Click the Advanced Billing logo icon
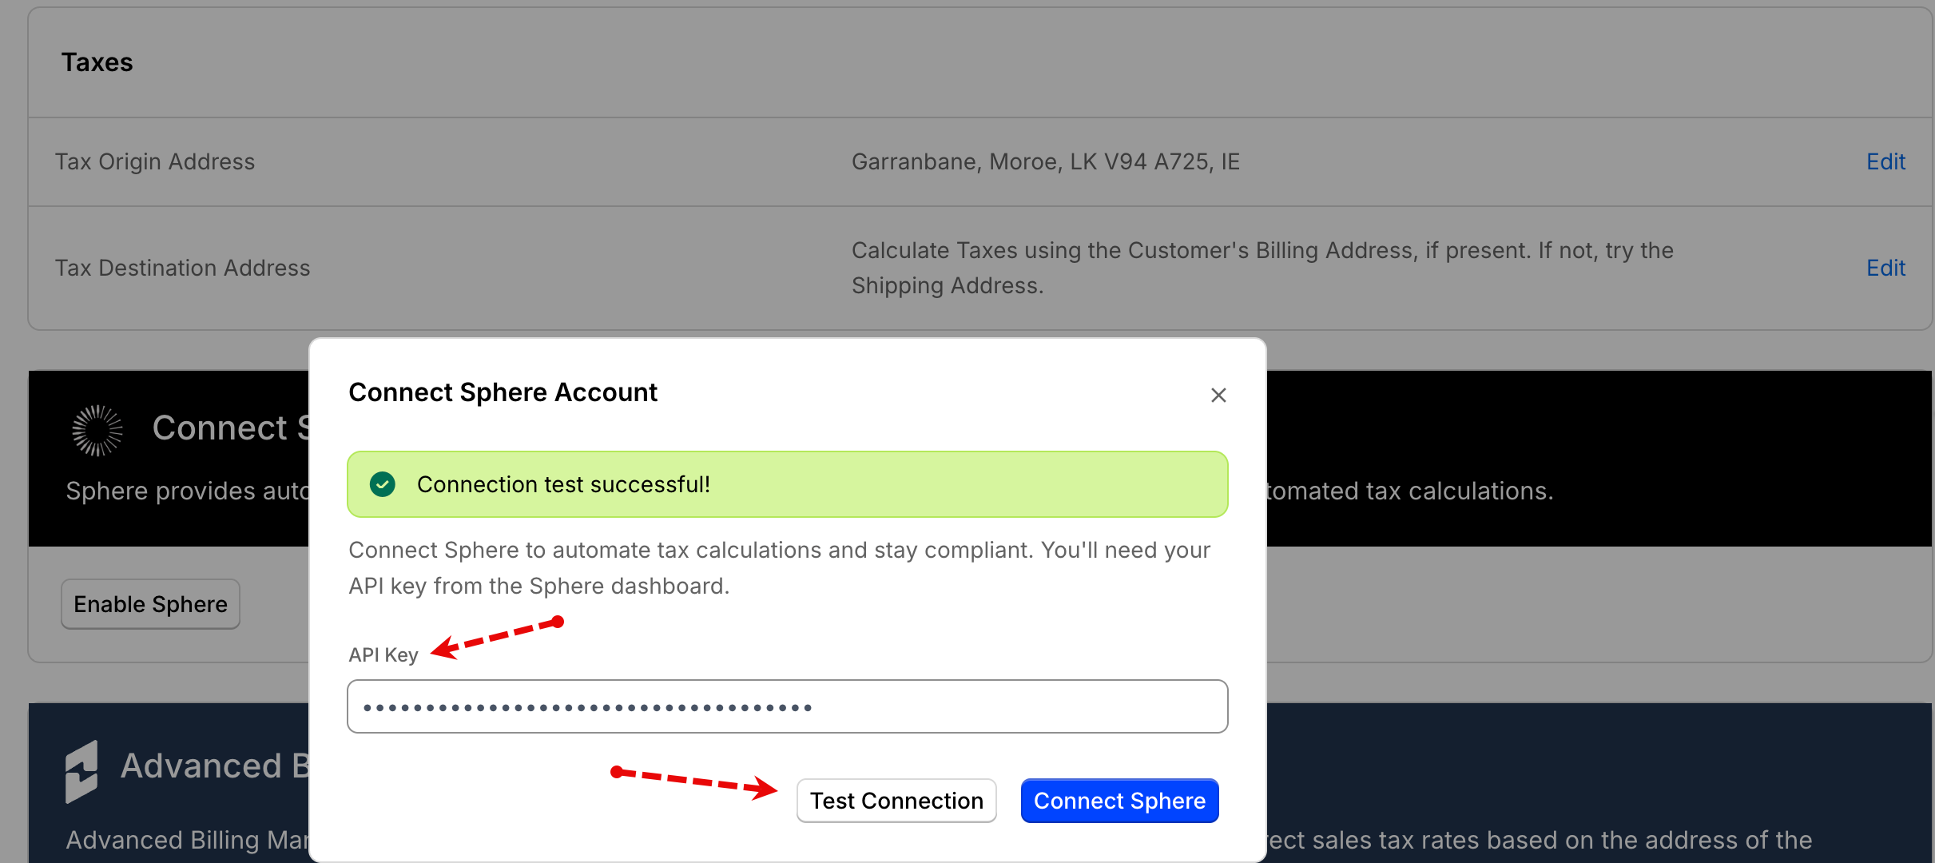Viewport: 1935px width, 863px height. coord(81,771)
